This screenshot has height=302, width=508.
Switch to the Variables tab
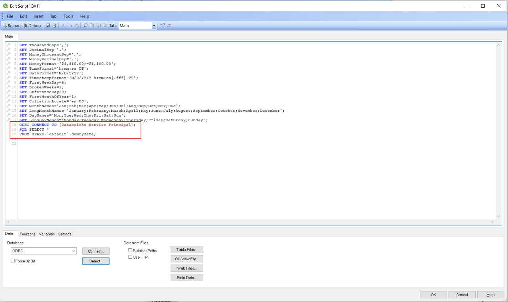[x=47, y=234]
